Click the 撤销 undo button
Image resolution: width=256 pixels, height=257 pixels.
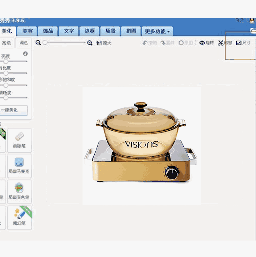click(149, 43)
